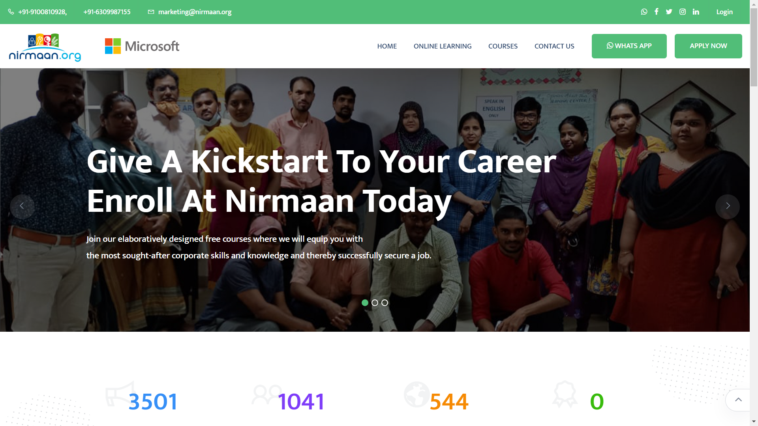Click the Whats App button

[629, 46]
